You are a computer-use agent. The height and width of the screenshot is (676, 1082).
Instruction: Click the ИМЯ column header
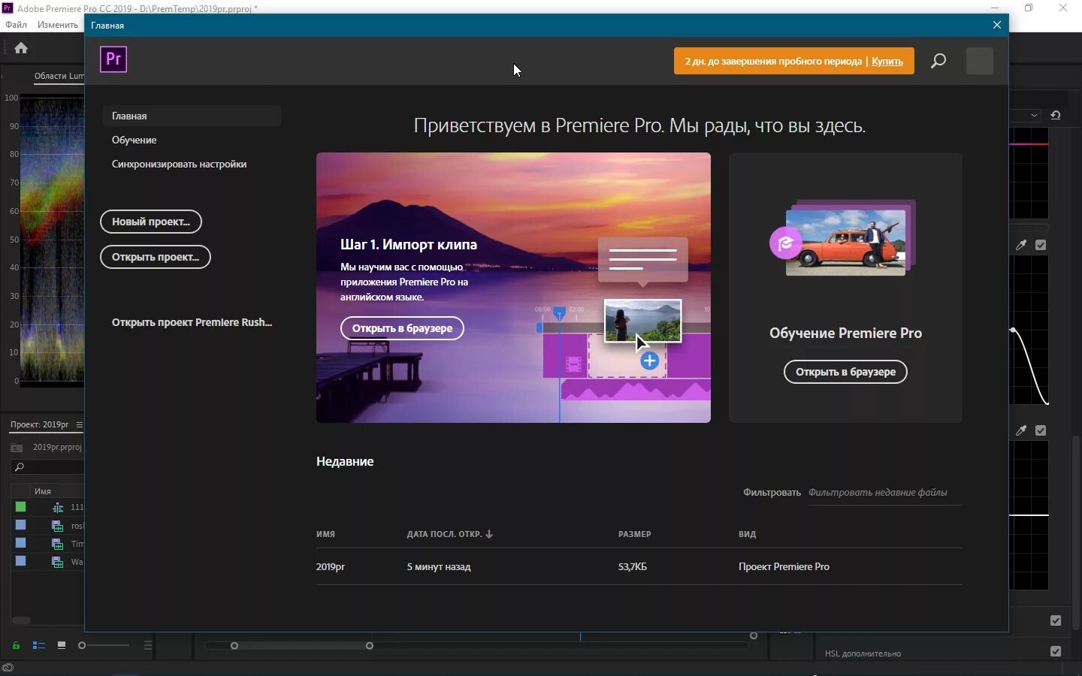click(325, 534)
